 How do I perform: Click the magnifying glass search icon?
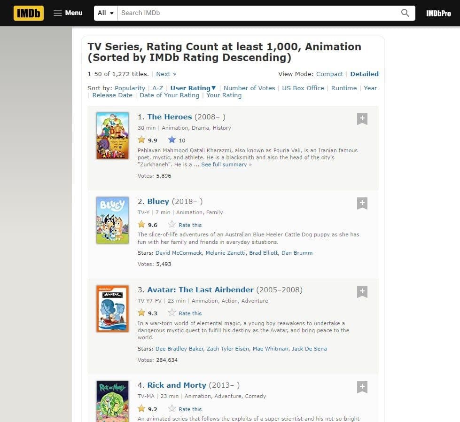click(x=405, y=13)
